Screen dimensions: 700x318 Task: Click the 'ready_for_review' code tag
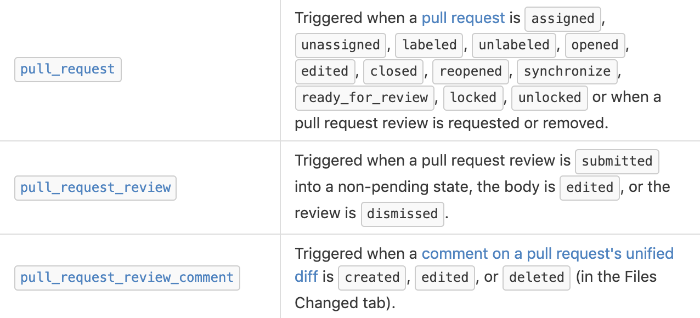365,98
